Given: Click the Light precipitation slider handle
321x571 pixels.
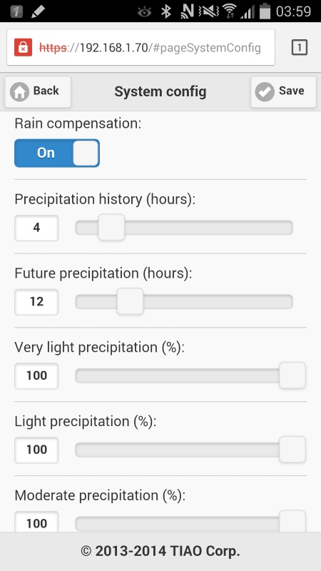Looking at the screenshot, I should [292, 450].
